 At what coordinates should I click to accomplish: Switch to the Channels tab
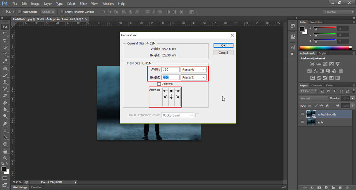click(x=317, y=85)
